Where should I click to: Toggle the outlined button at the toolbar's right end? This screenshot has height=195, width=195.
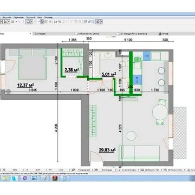coord(98,22)
